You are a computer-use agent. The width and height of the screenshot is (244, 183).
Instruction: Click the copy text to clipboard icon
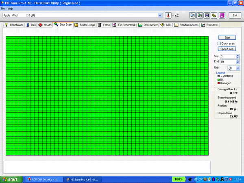point(192,15)
